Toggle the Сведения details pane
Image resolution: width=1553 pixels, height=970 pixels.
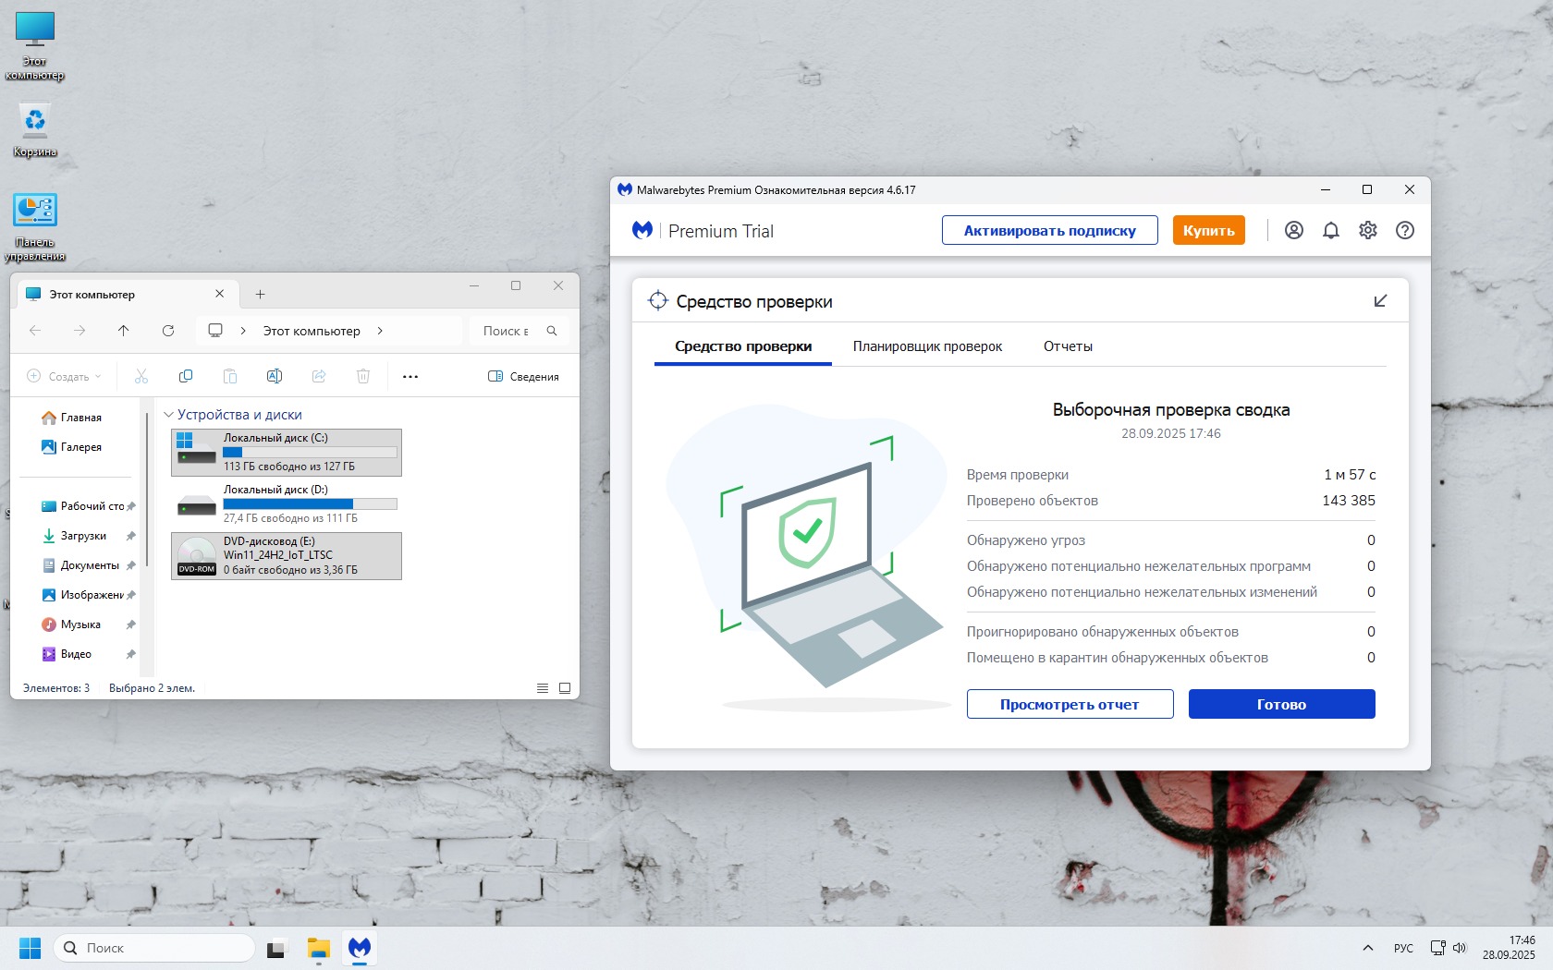pyautogui.click(x=523, y=377)
